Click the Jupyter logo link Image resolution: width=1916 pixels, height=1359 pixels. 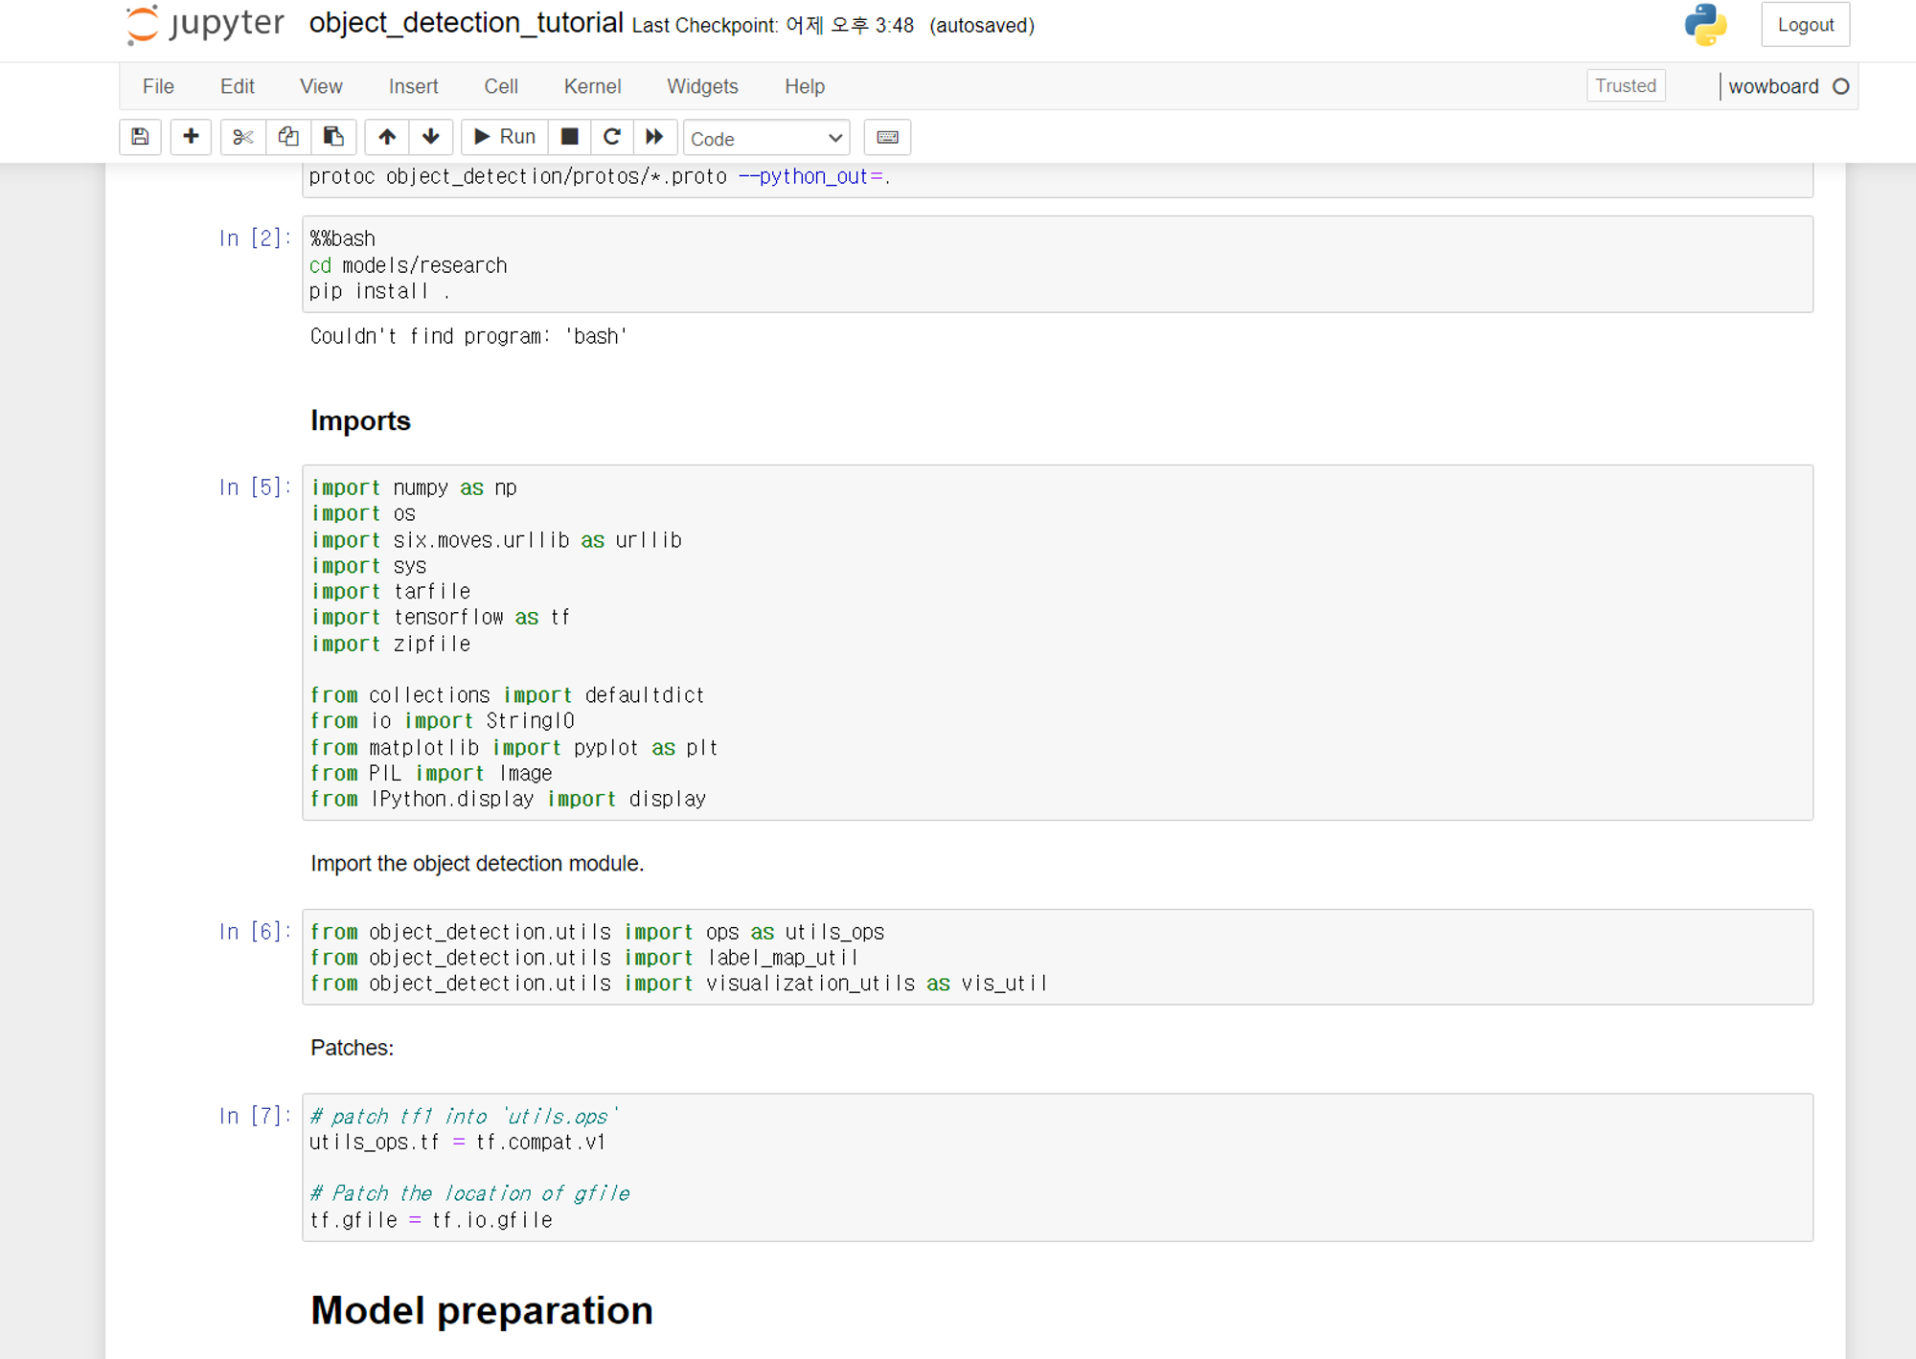pyautogui.click(x=205, y=24)
